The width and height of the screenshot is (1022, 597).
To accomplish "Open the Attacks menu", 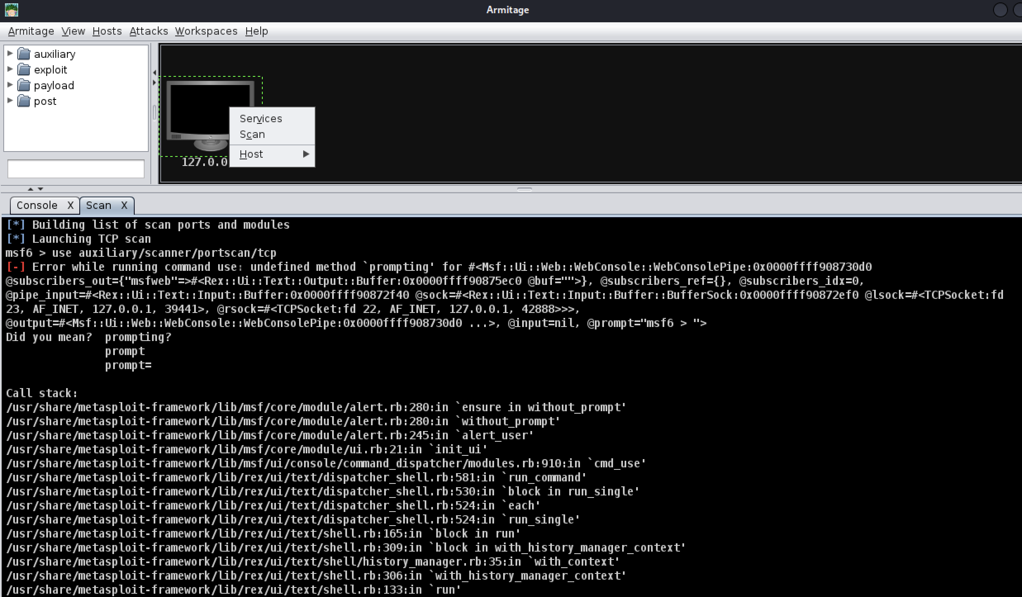I will [148, 31].
